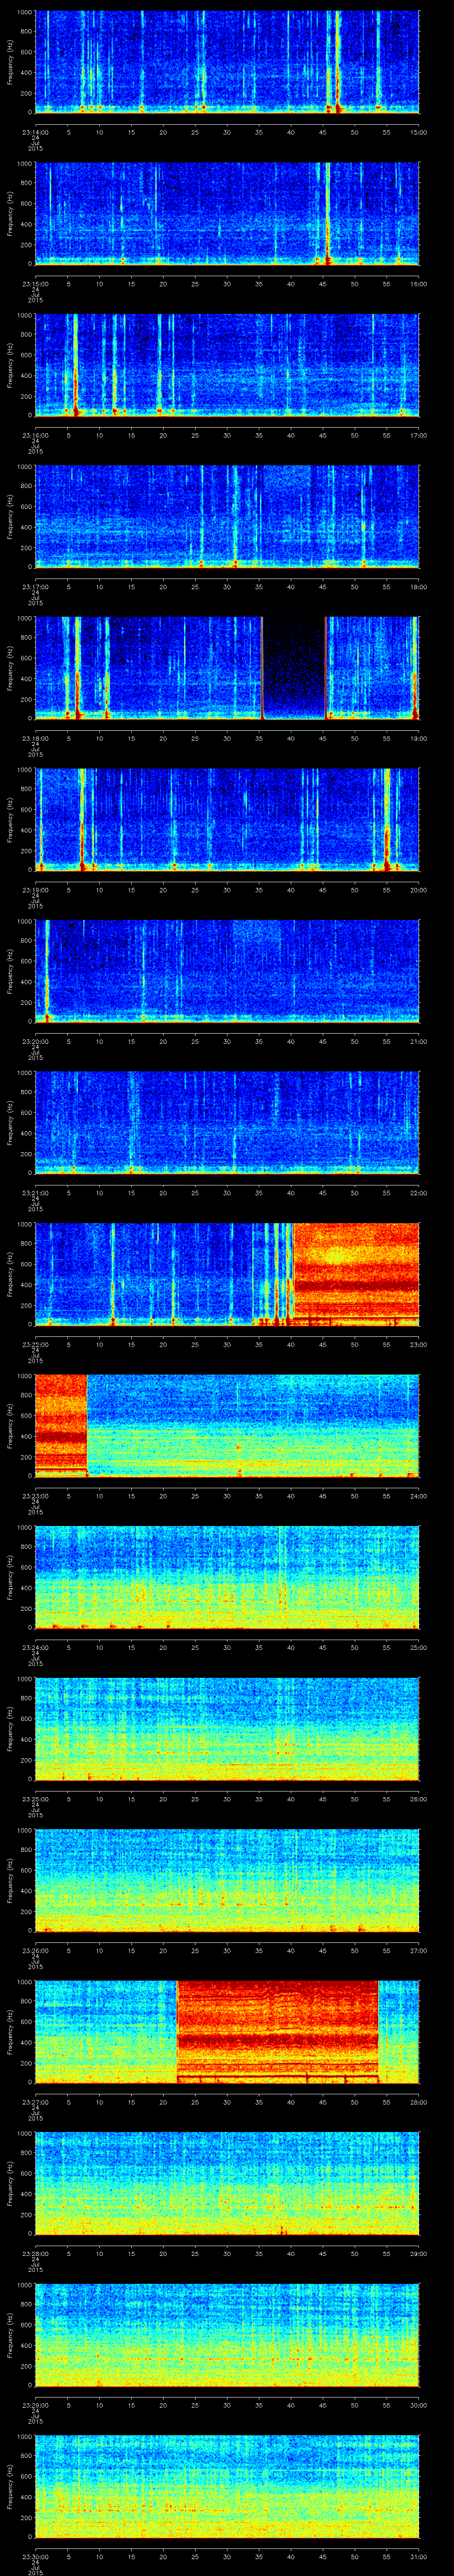Open the 23:17 spectrogram panel

(x=227, y=516)
